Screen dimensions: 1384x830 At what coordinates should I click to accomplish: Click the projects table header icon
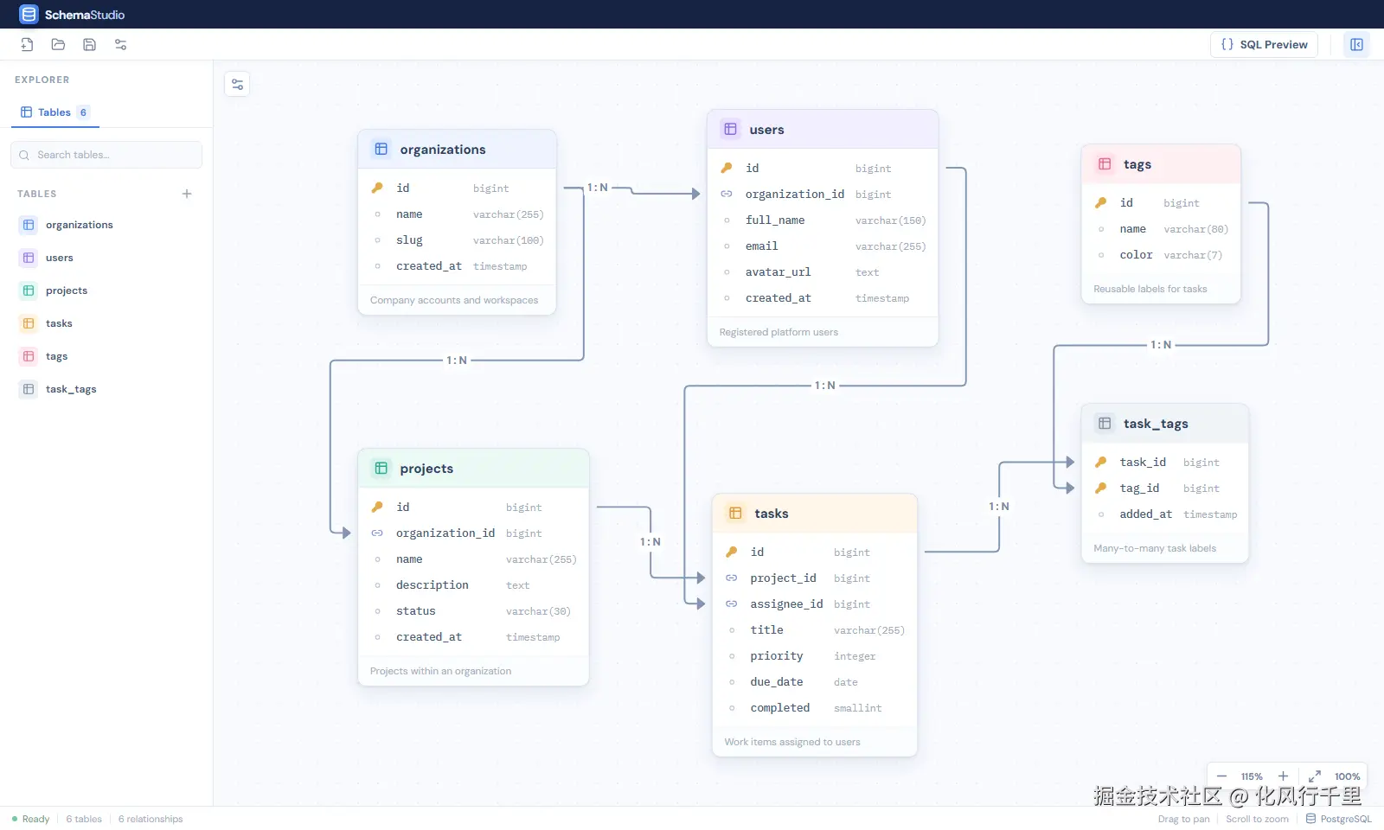coord(381,468)
